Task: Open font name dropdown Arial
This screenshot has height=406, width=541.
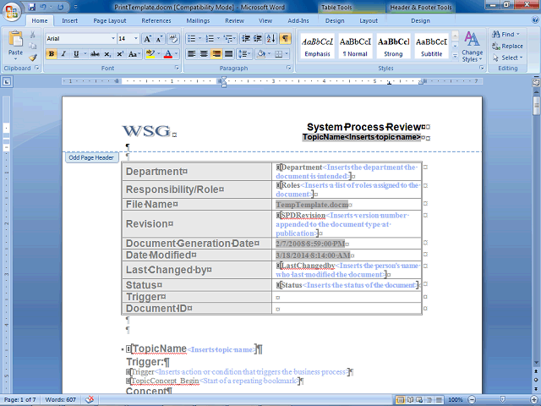Action: coord(112,39)
